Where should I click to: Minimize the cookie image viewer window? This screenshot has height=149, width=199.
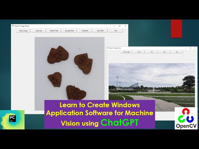(114, 26)
